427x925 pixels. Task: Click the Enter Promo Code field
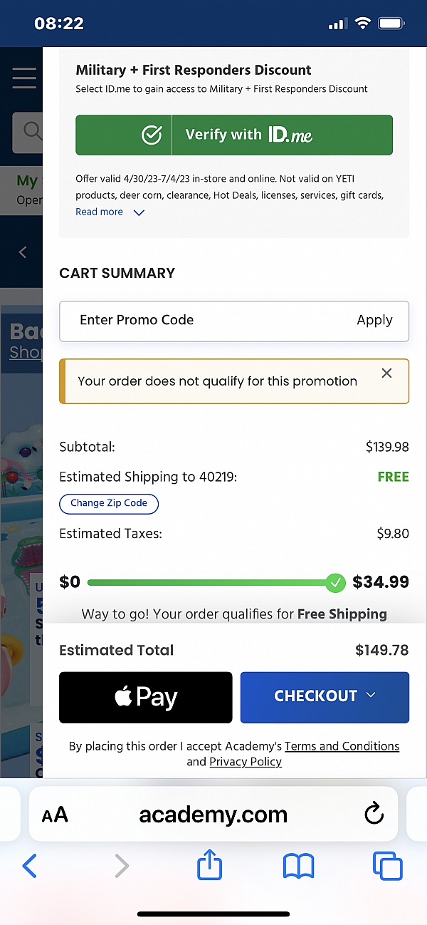click(178, 321)
